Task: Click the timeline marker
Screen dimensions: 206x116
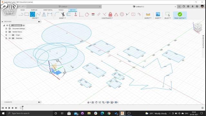Action: click(23, 108)
